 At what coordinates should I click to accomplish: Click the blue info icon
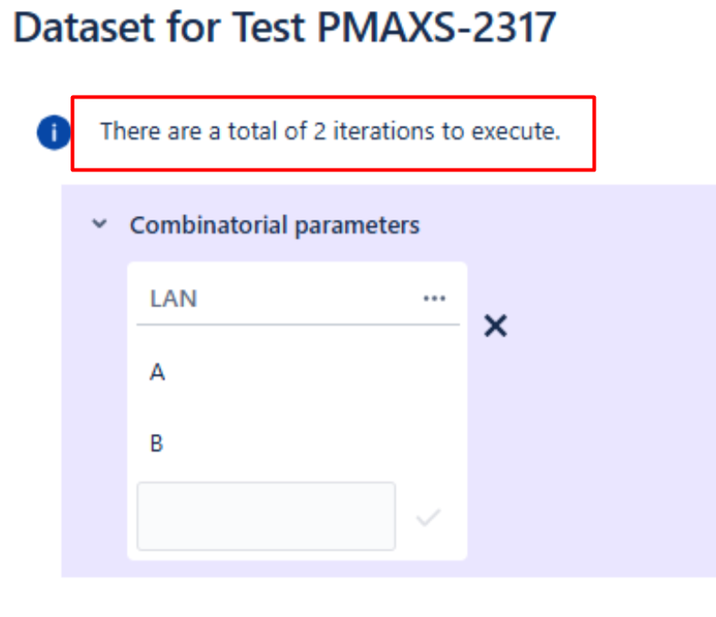click(x=53, y=133)
